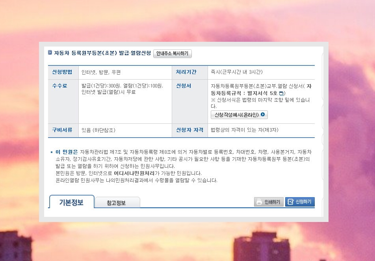Image resolution: width=375 pixels, height=261 pixels.
Task: Click the text 즉시(근무시간 내 3시간)
Action: [236, 72]
